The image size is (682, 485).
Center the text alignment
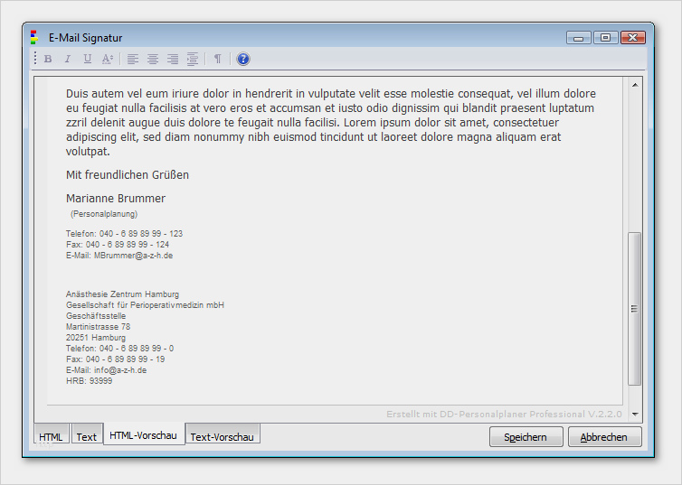coord(153,59)
